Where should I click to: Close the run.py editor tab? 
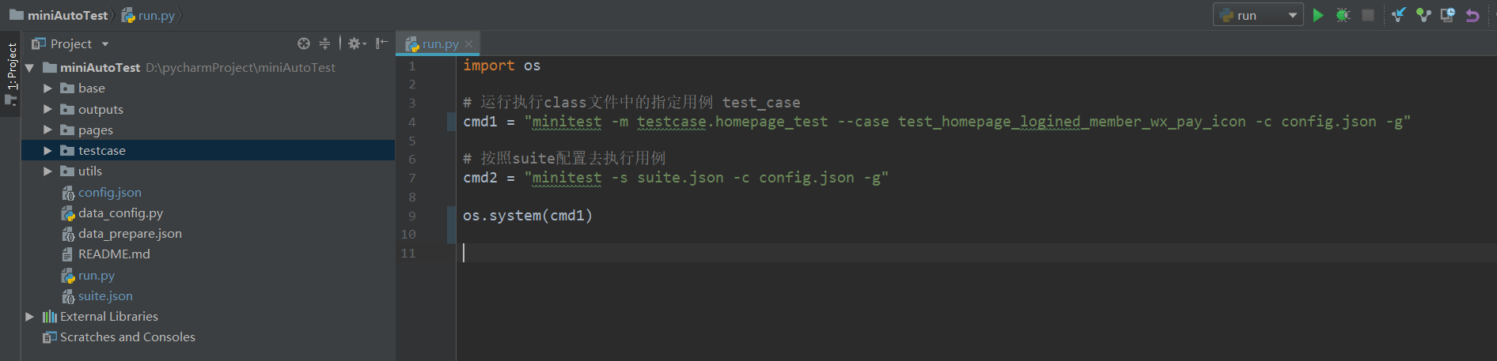click(x=468, y=44)
